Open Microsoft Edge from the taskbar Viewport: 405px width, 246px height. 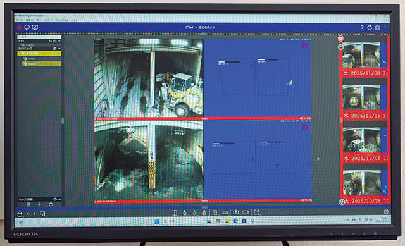click(235, 221)
